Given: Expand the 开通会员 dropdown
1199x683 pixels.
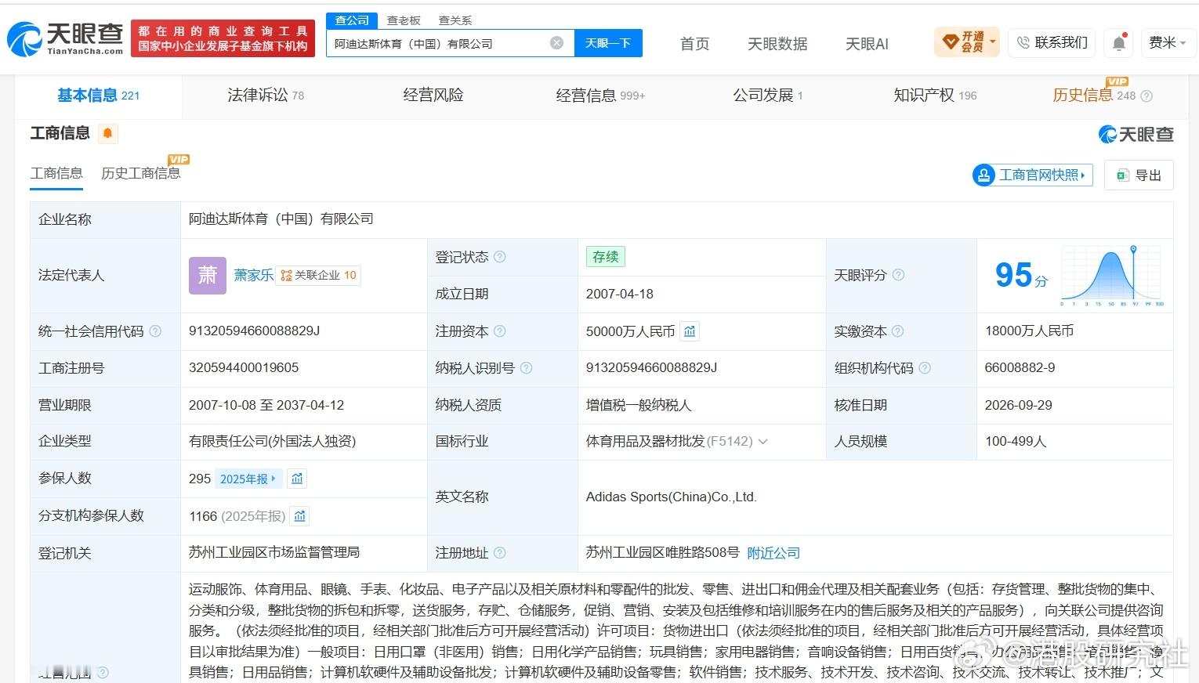Looking at the screenshot, I should (x=967, y=42).
